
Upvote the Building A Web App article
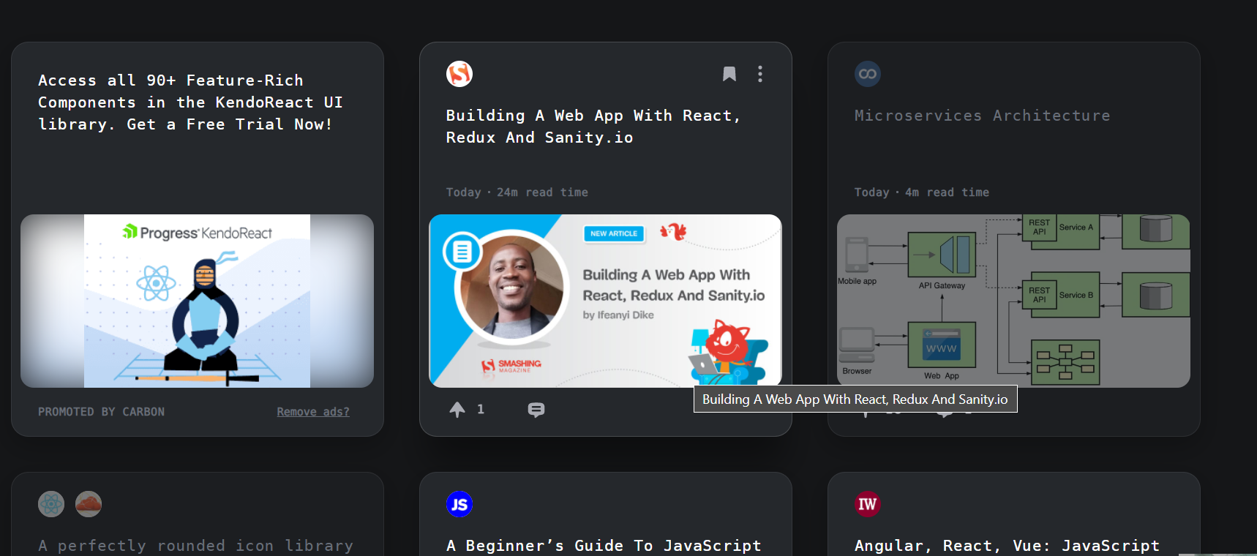(x=457, y=410)
